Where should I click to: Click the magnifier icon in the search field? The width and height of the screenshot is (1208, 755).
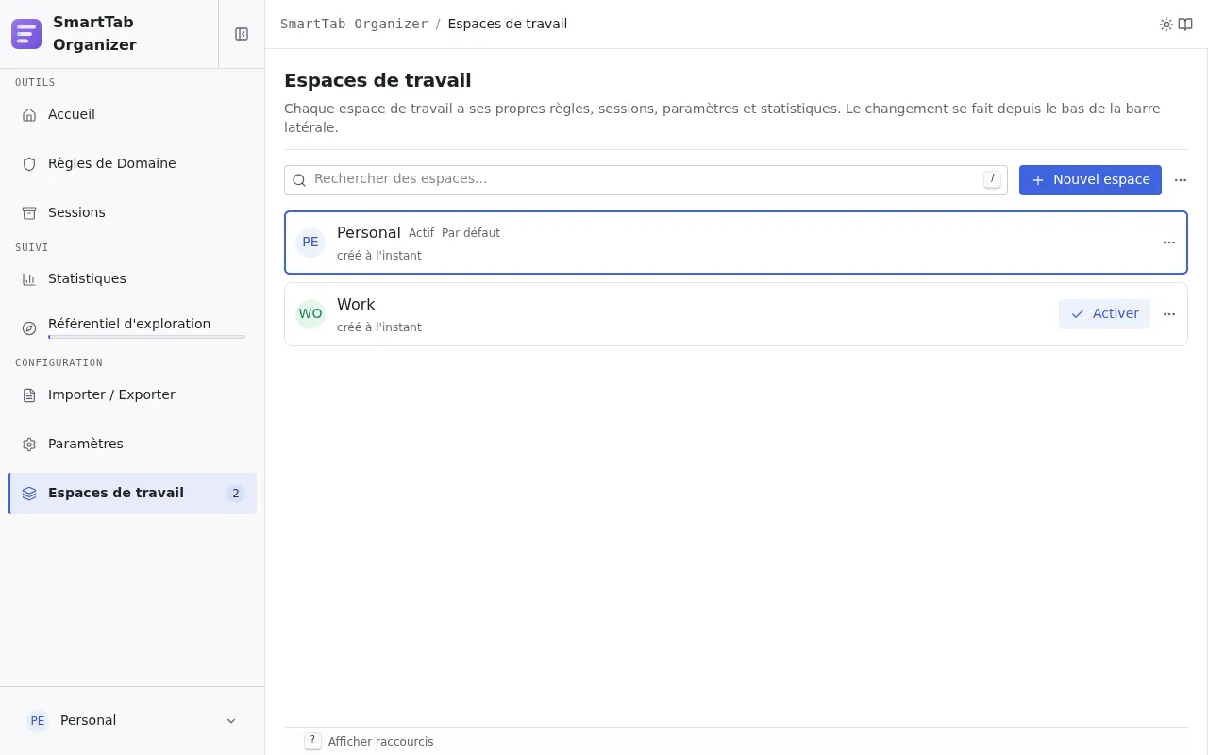click(299, 180)
